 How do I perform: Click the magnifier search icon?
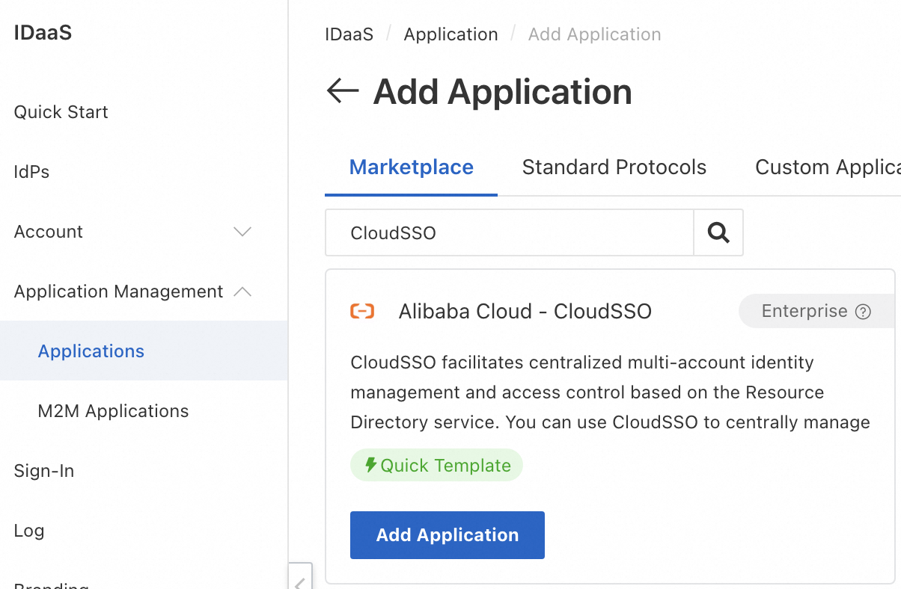(718, 233)
